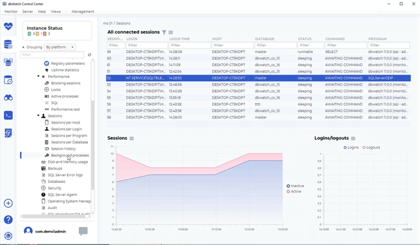Sort by DATABASE column header

point(265,39)
